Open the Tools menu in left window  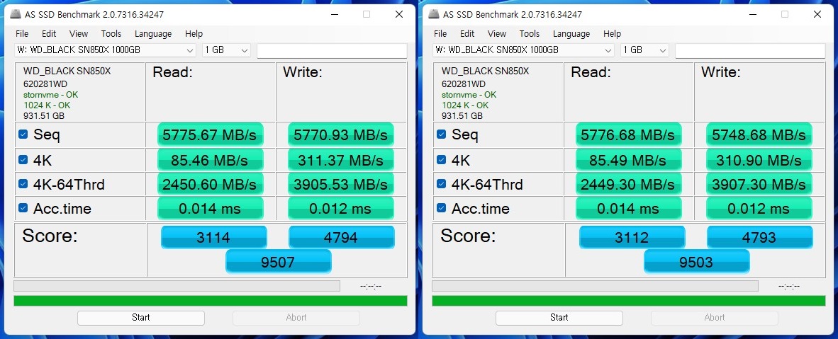[111, 34]
